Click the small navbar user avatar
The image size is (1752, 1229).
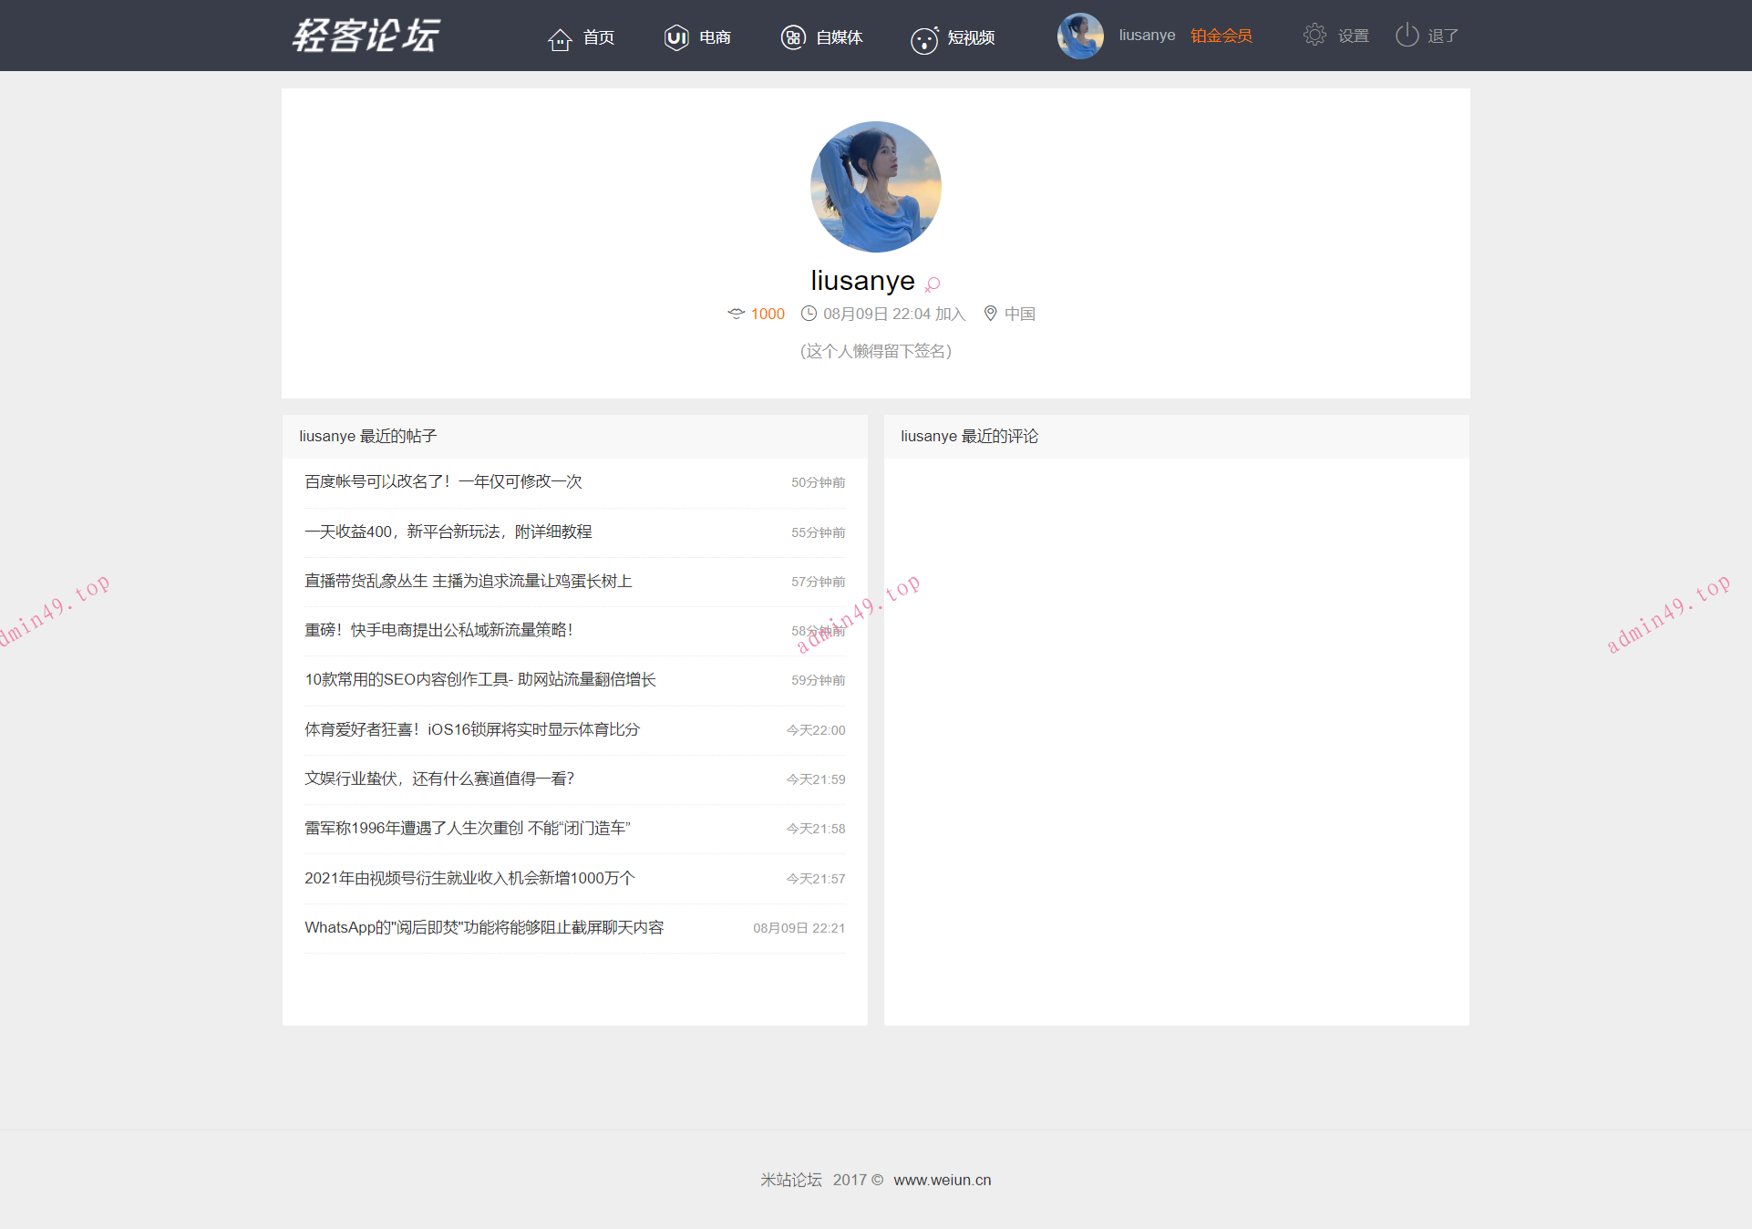(1080, 36)
